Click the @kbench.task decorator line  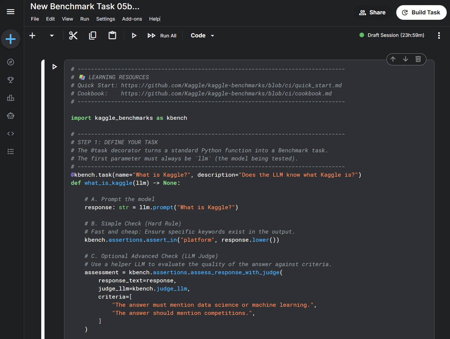pos(216,175)
